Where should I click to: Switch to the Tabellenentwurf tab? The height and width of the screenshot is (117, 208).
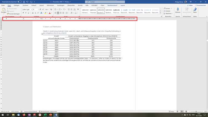(112, 6)
